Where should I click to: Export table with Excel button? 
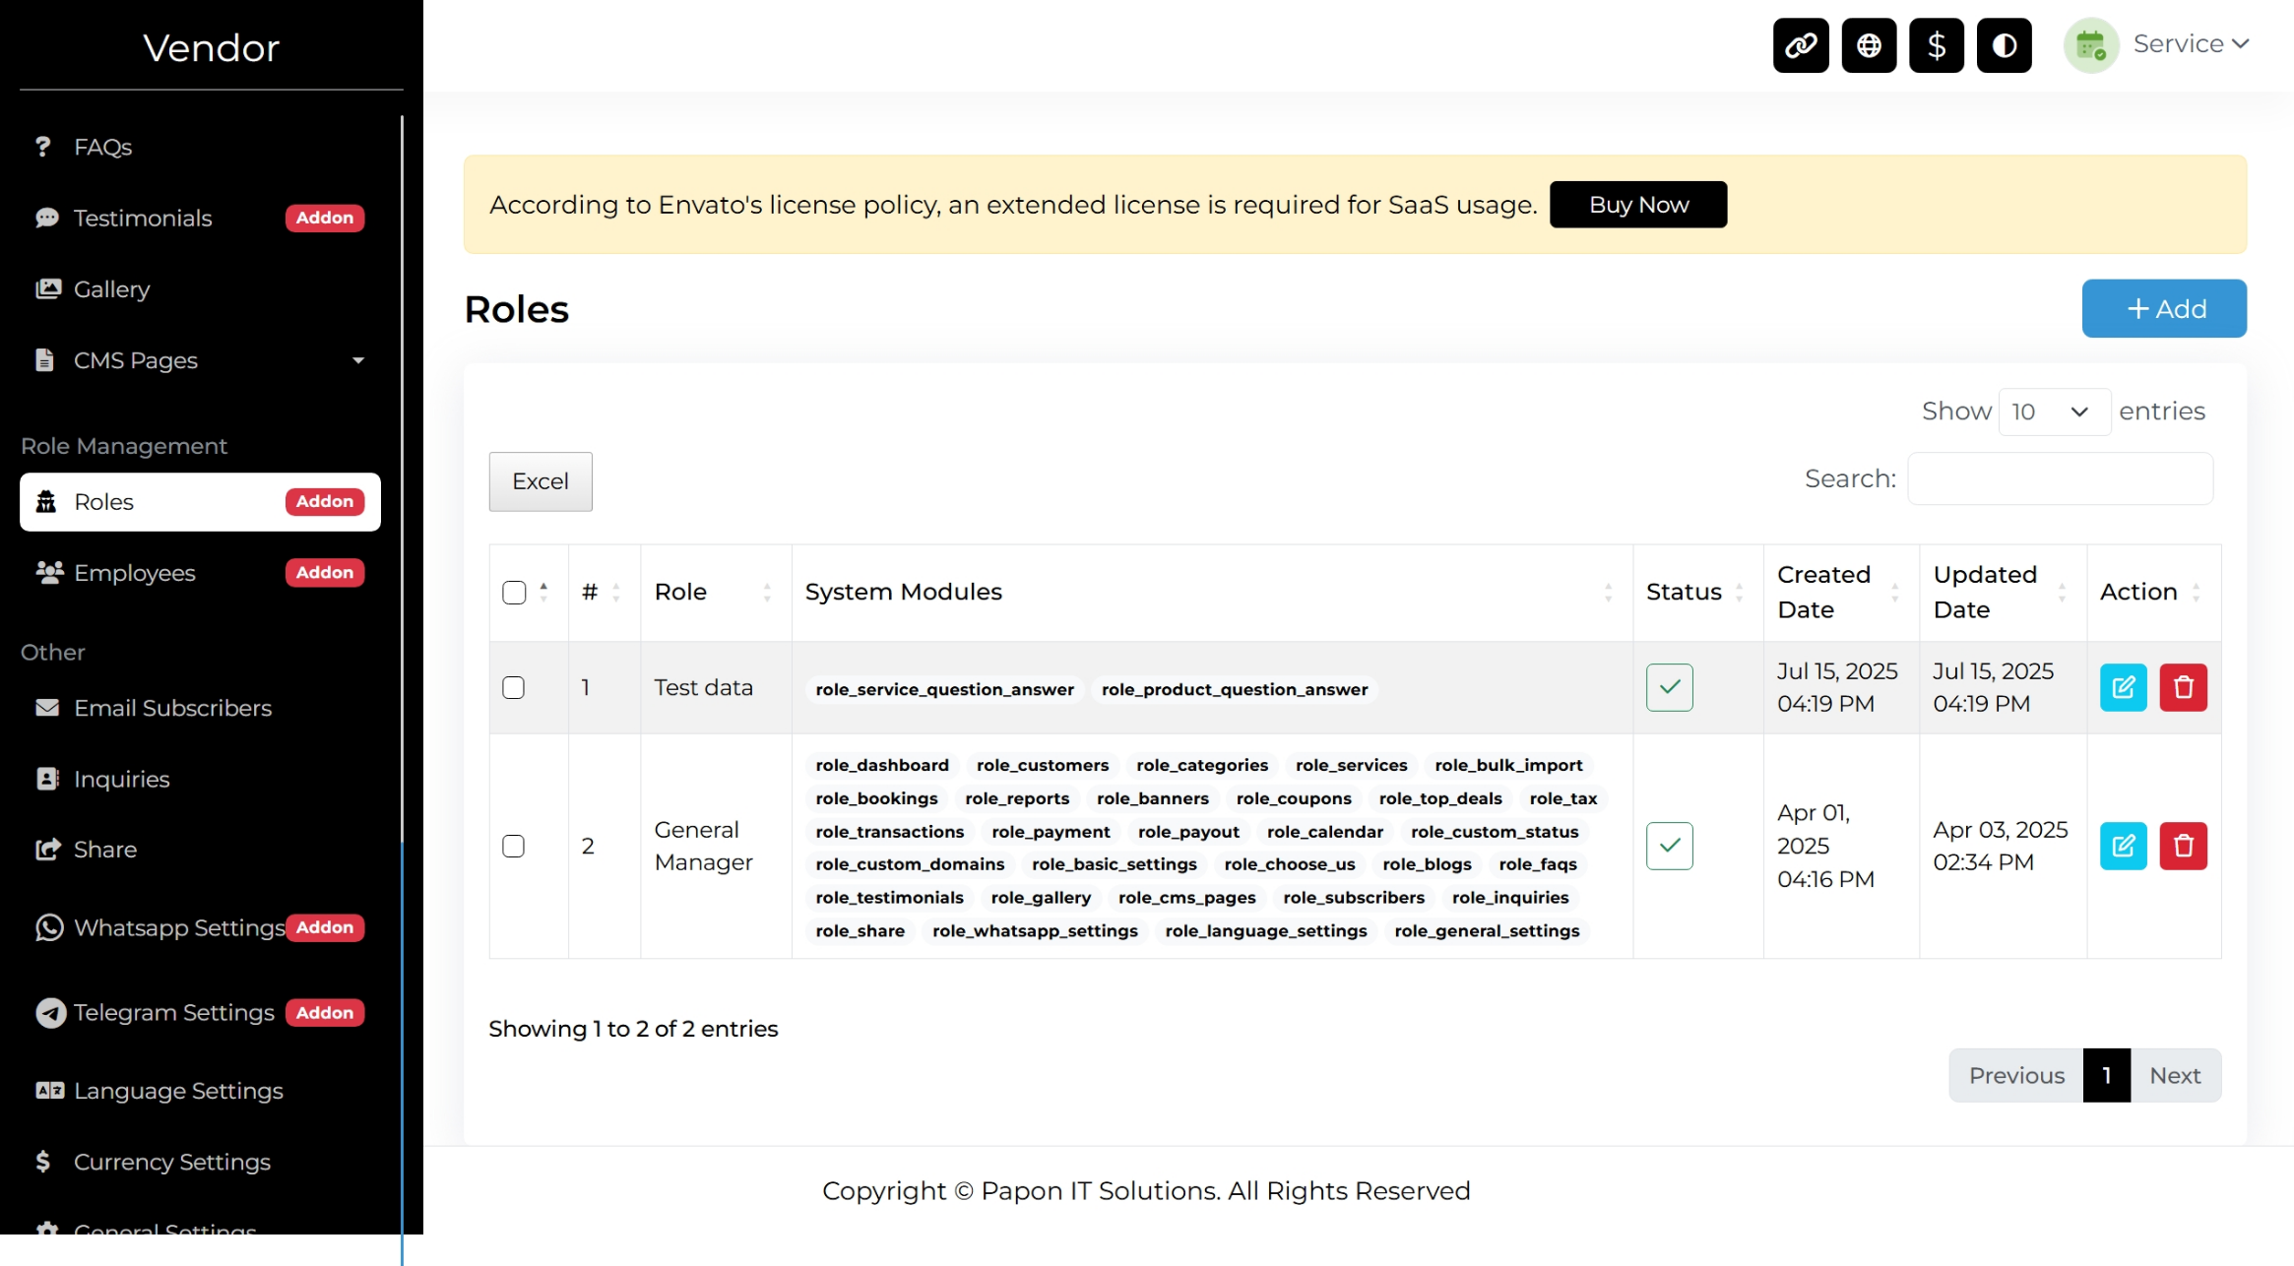(541, 481)
